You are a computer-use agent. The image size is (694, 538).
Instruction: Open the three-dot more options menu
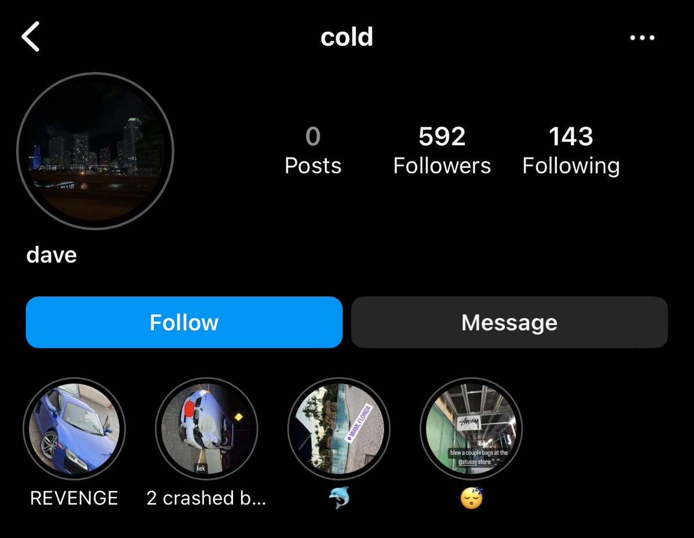641,38
